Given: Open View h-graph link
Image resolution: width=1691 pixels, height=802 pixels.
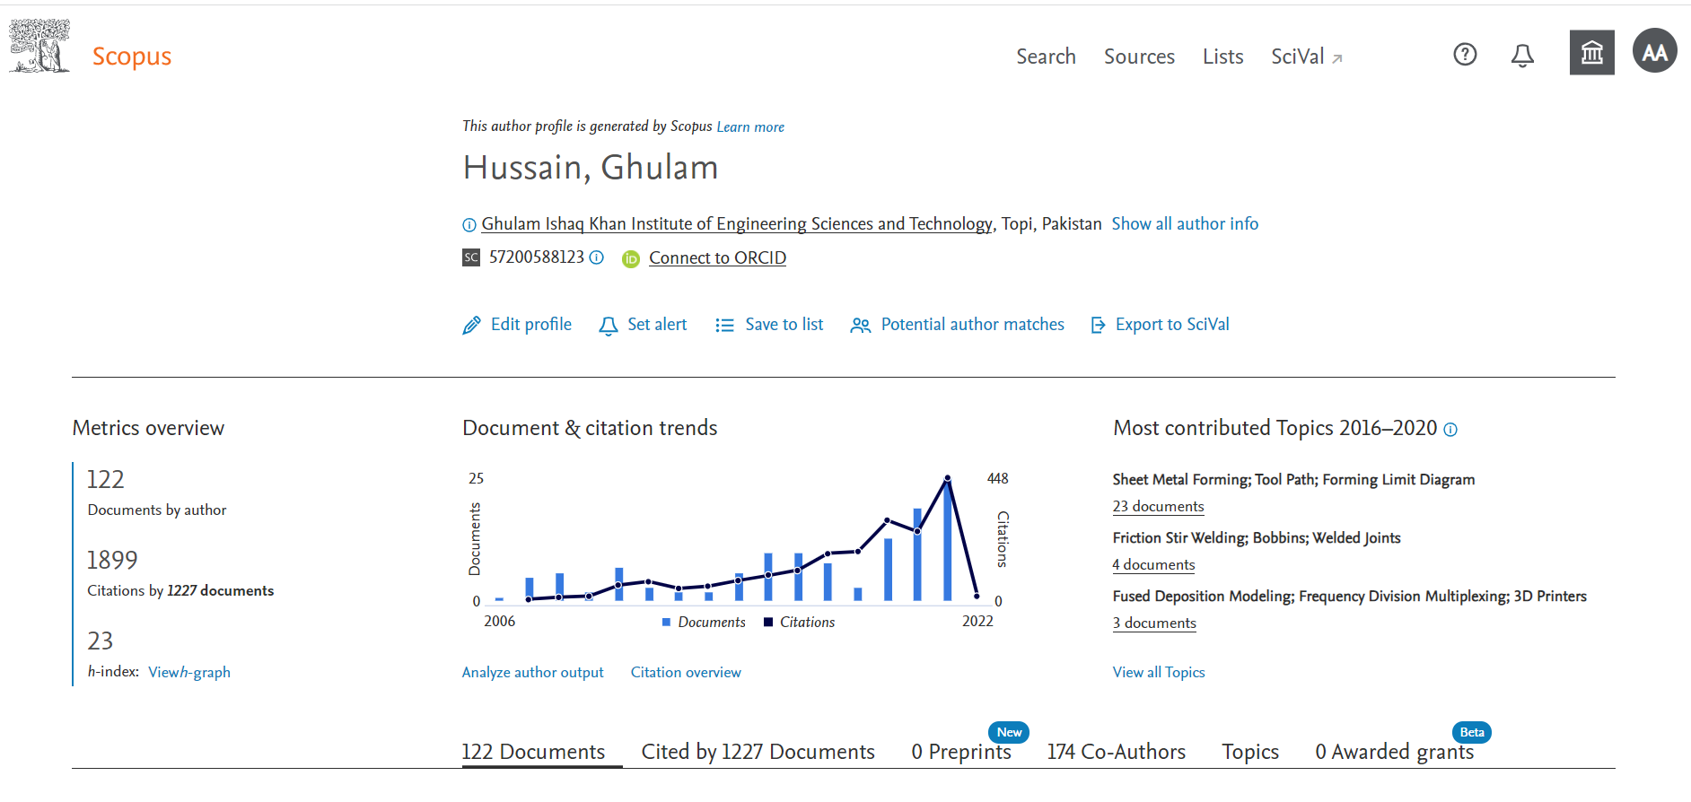Looking at the screenshot, I should (x=188, y=672).
